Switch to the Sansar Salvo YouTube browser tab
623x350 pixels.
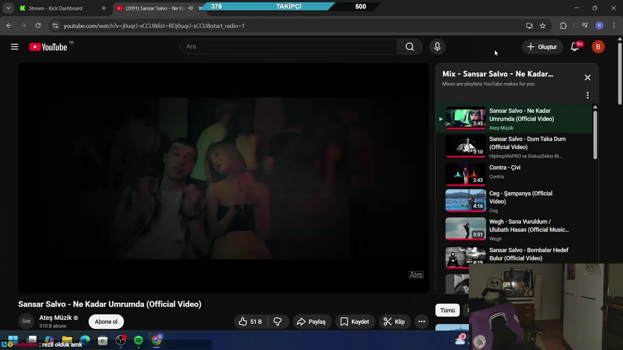155,8
